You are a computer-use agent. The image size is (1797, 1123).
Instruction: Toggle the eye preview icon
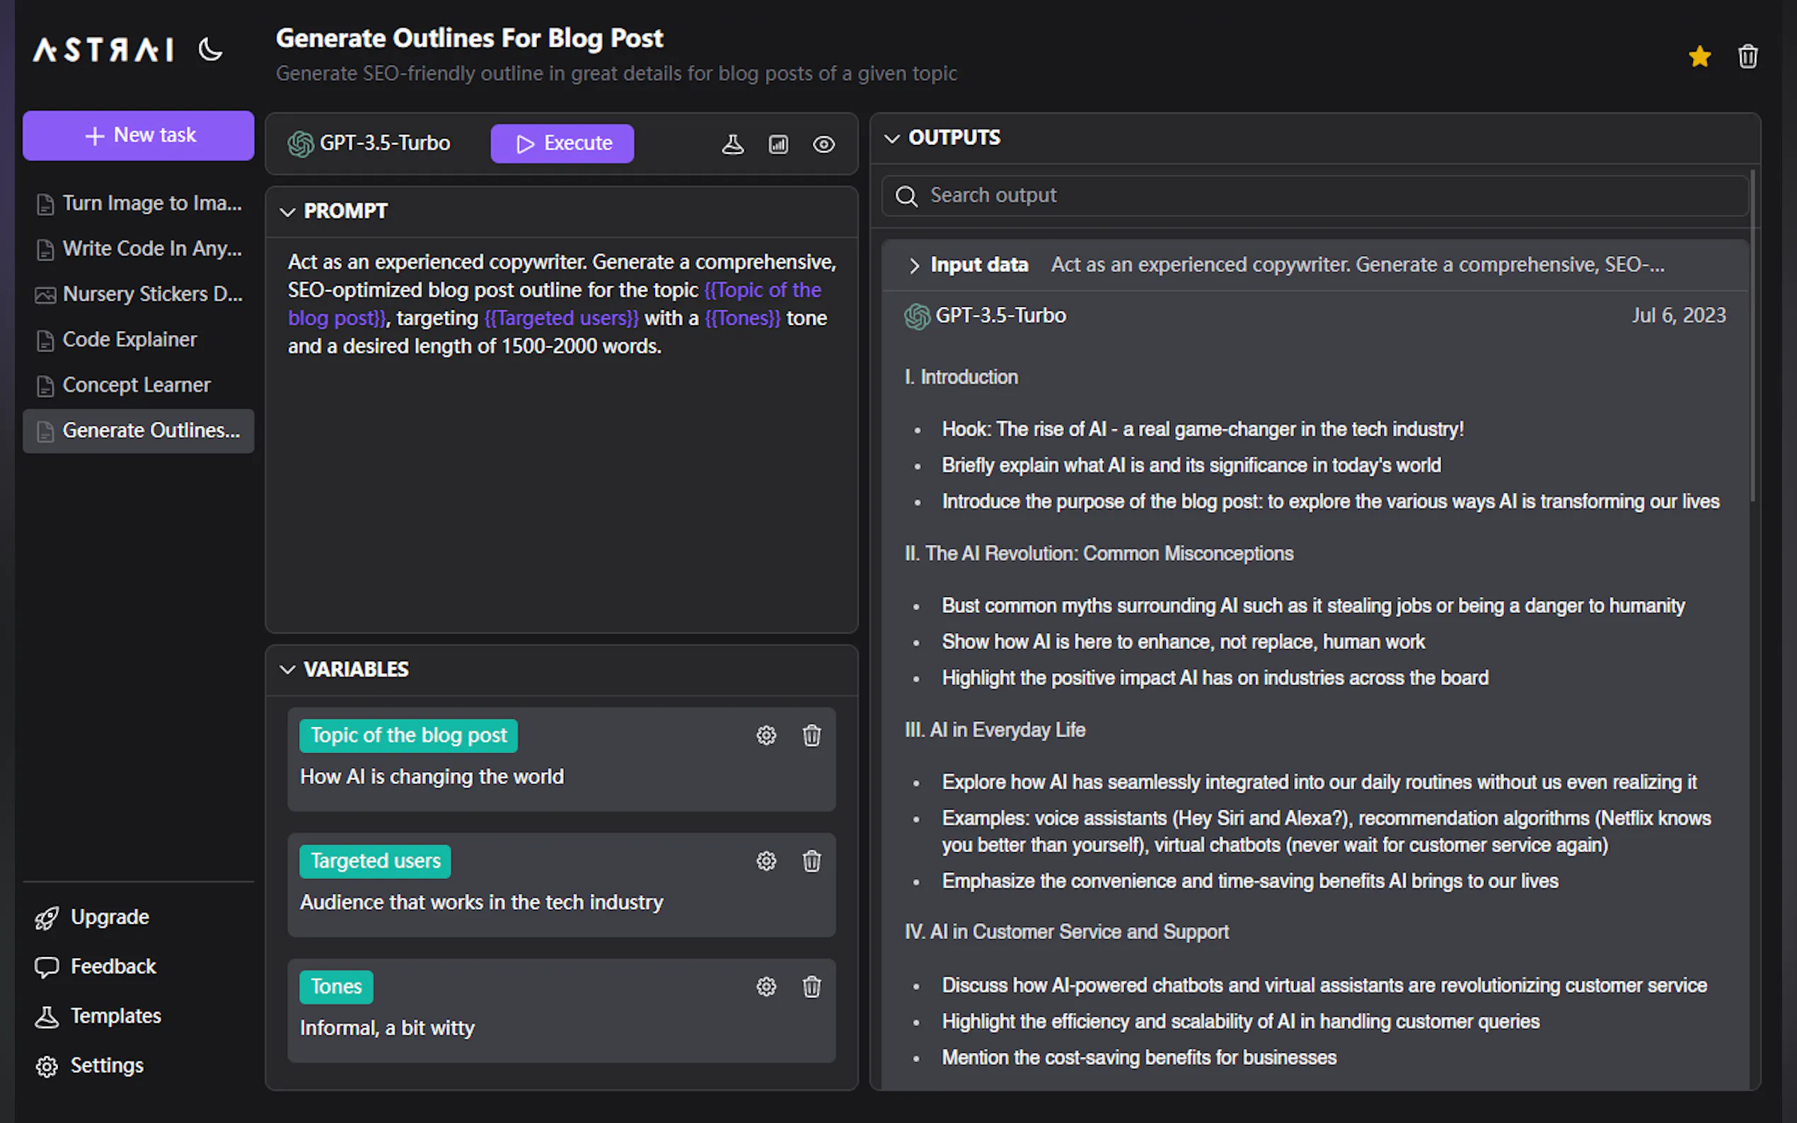(823, 144)
